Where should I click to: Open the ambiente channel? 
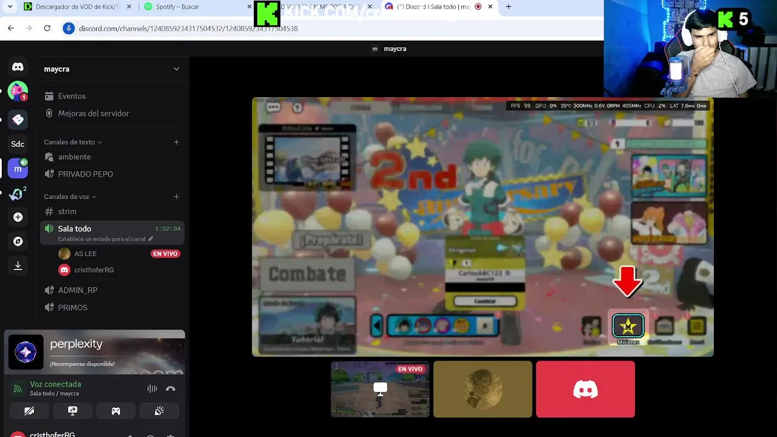click(x=112, y=157)
